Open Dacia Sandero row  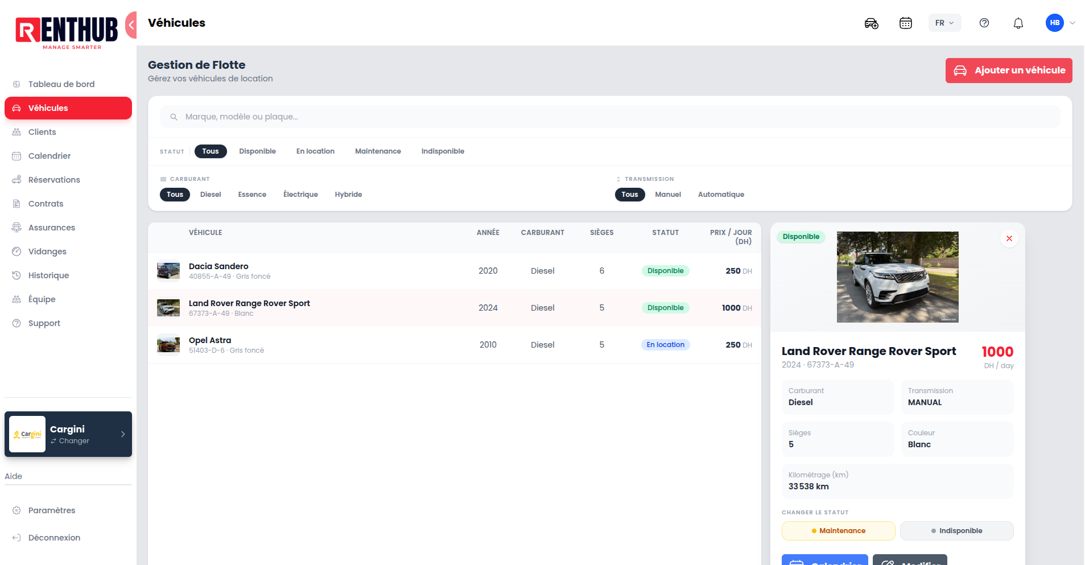(x=455, y=271)
